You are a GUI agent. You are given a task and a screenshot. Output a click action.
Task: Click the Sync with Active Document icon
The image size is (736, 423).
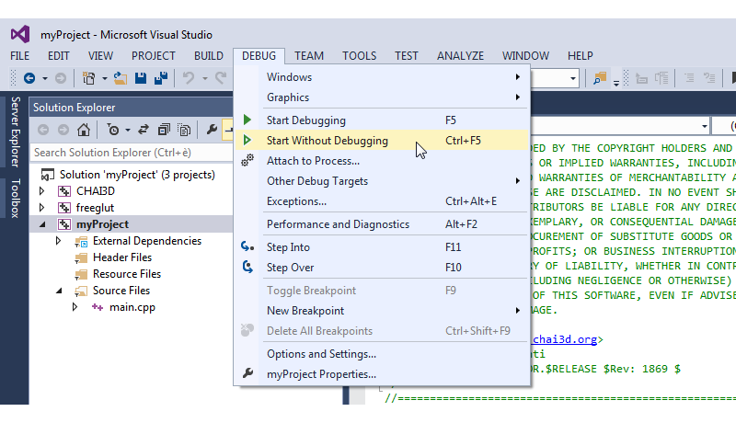pos(144,130)
